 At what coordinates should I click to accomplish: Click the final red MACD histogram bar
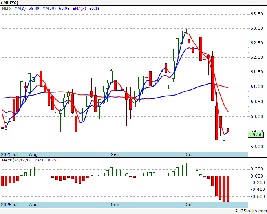228,189
